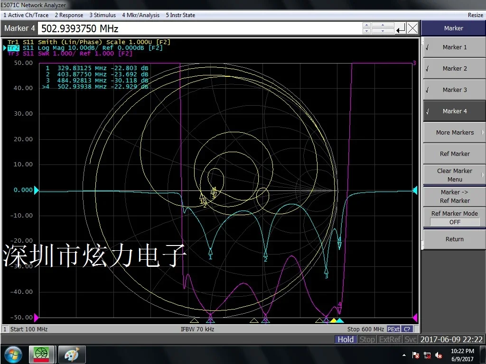The width and height of the screenshot is (486, 364).
Task: Expand the Clear Marker Menu
Action: click(454, 175)
